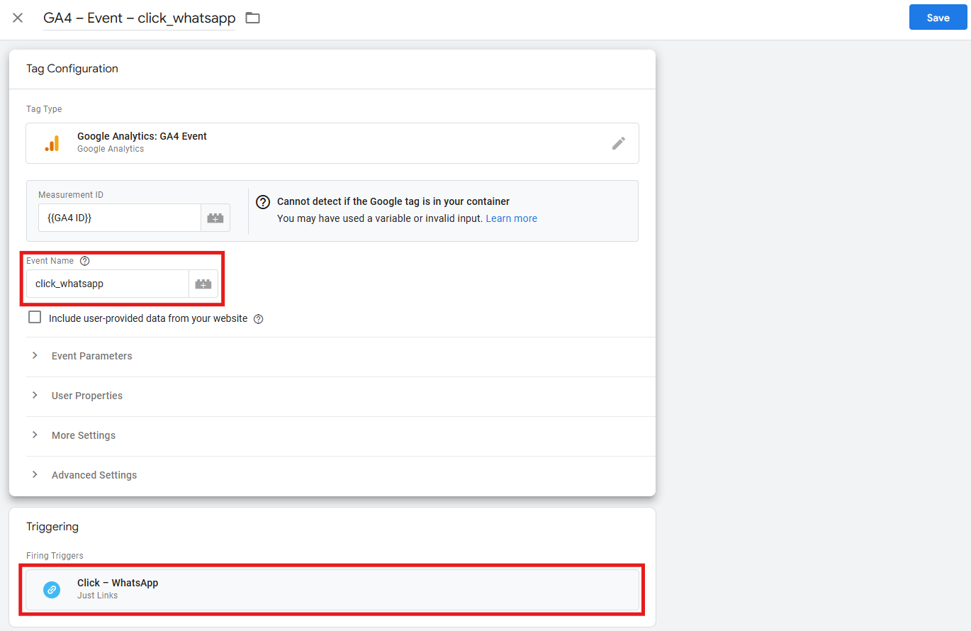Click the question mark beside Cannot detect message

pos(263,202)
